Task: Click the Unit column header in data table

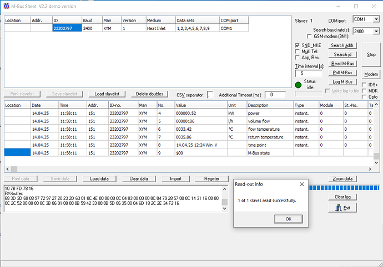Action: click(236, 105)
